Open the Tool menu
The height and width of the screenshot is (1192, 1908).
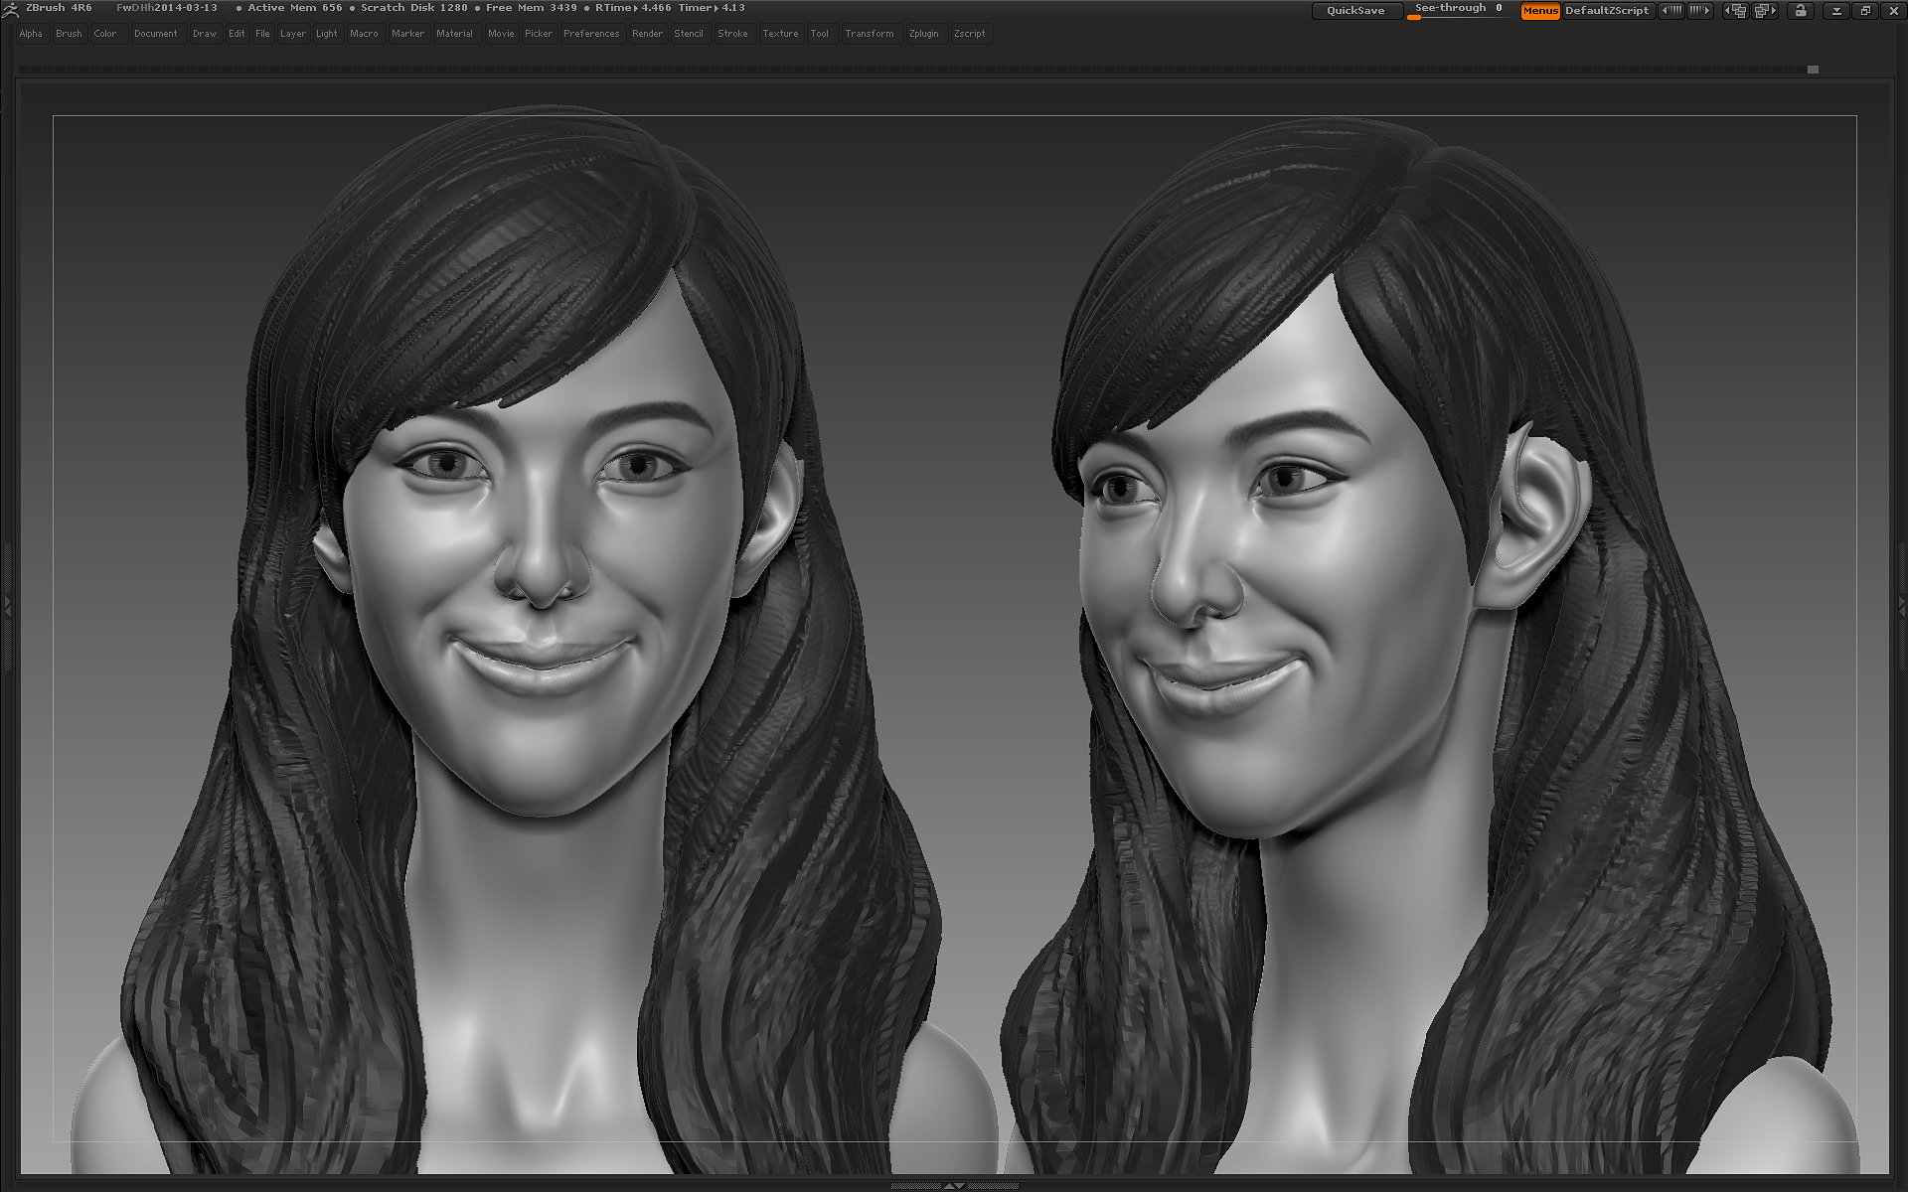pyautogui.click(x=820, y=33)
